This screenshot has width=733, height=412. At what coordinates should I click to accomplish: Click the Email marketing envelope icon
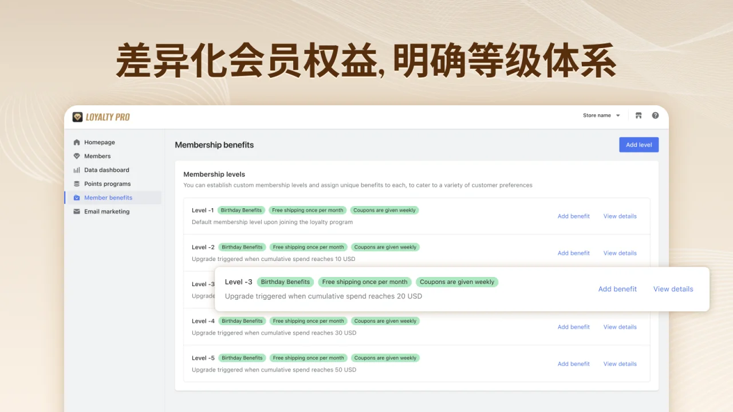tap(77, 211)
